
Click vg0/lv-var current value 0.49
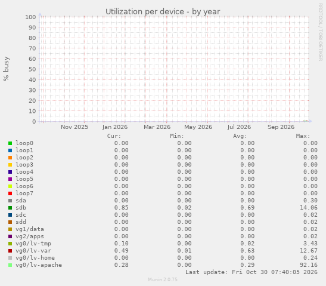(122, 251)
